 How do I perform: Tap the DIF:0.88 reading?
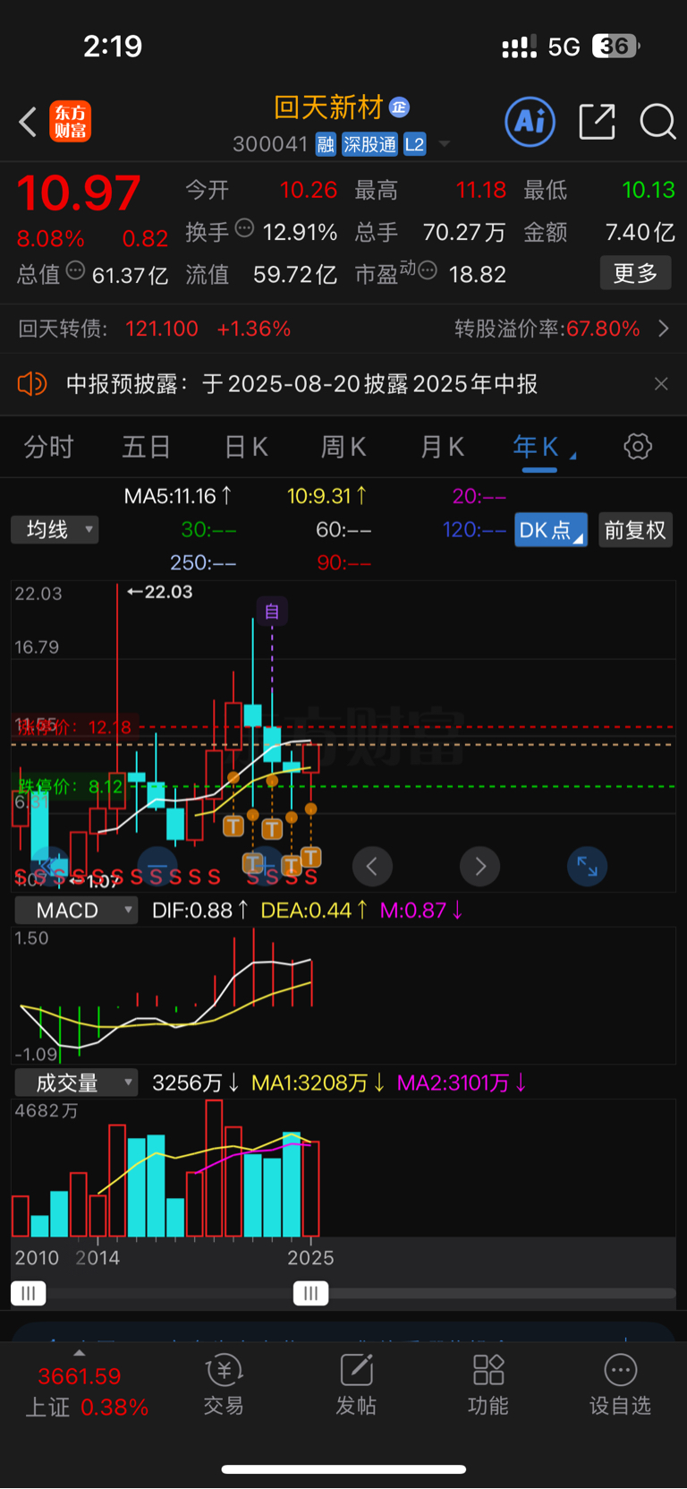pyautogui.click(x=200, y=911)
